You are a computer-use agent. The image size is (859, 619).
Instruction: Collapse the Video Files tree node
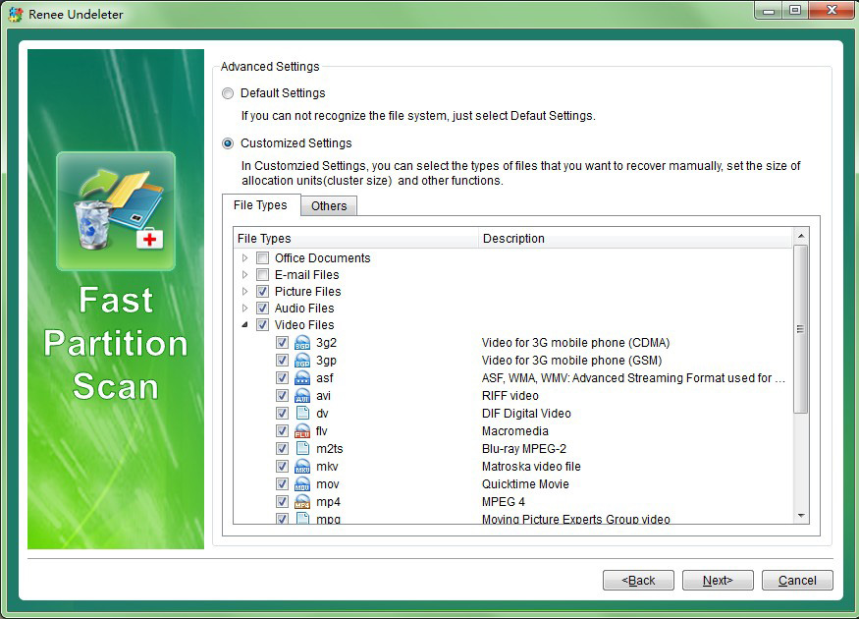click(244, 325)
